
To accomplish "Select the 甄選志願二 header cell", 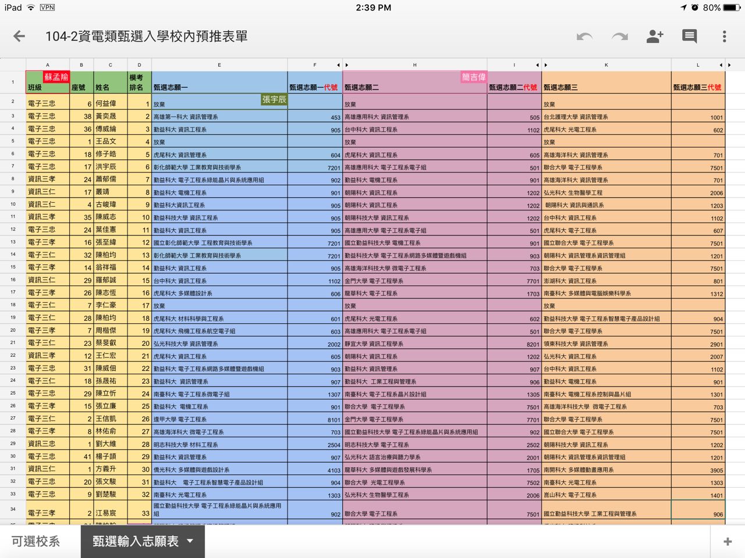I will click(414, 87).
